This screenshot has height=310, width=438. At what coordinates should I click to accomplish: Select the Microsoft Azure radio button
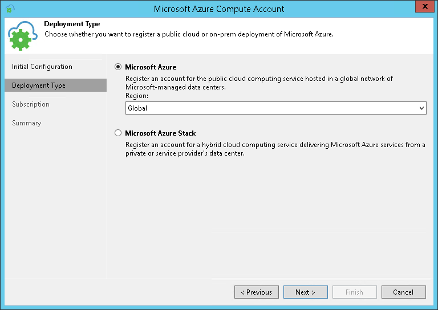[x=118, y=67]
